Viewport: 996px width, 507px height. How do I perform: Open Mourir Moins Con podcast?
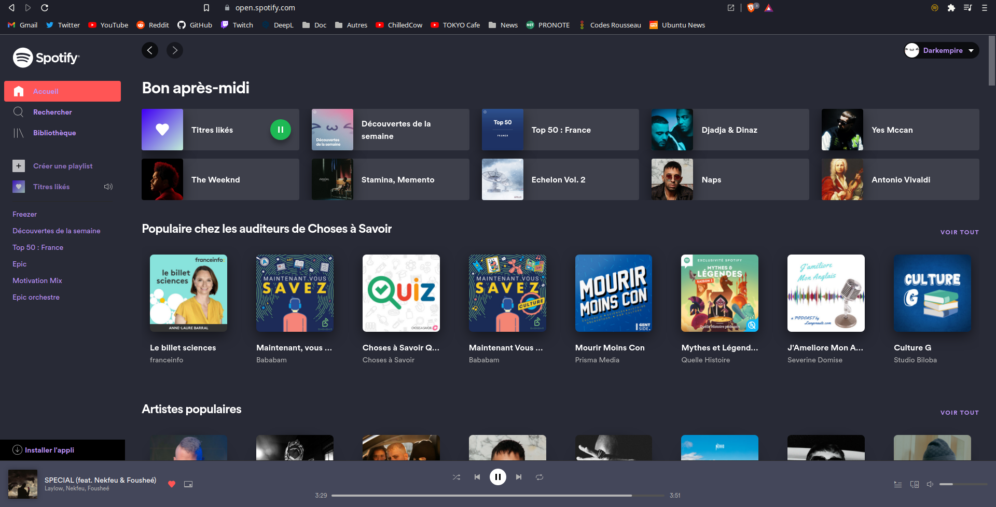pos(614,311)
